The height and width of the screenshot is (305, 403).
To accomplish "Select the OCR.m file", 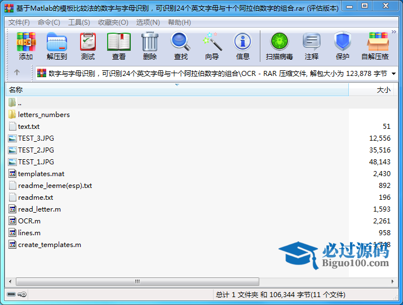I will tap(29, 221).
